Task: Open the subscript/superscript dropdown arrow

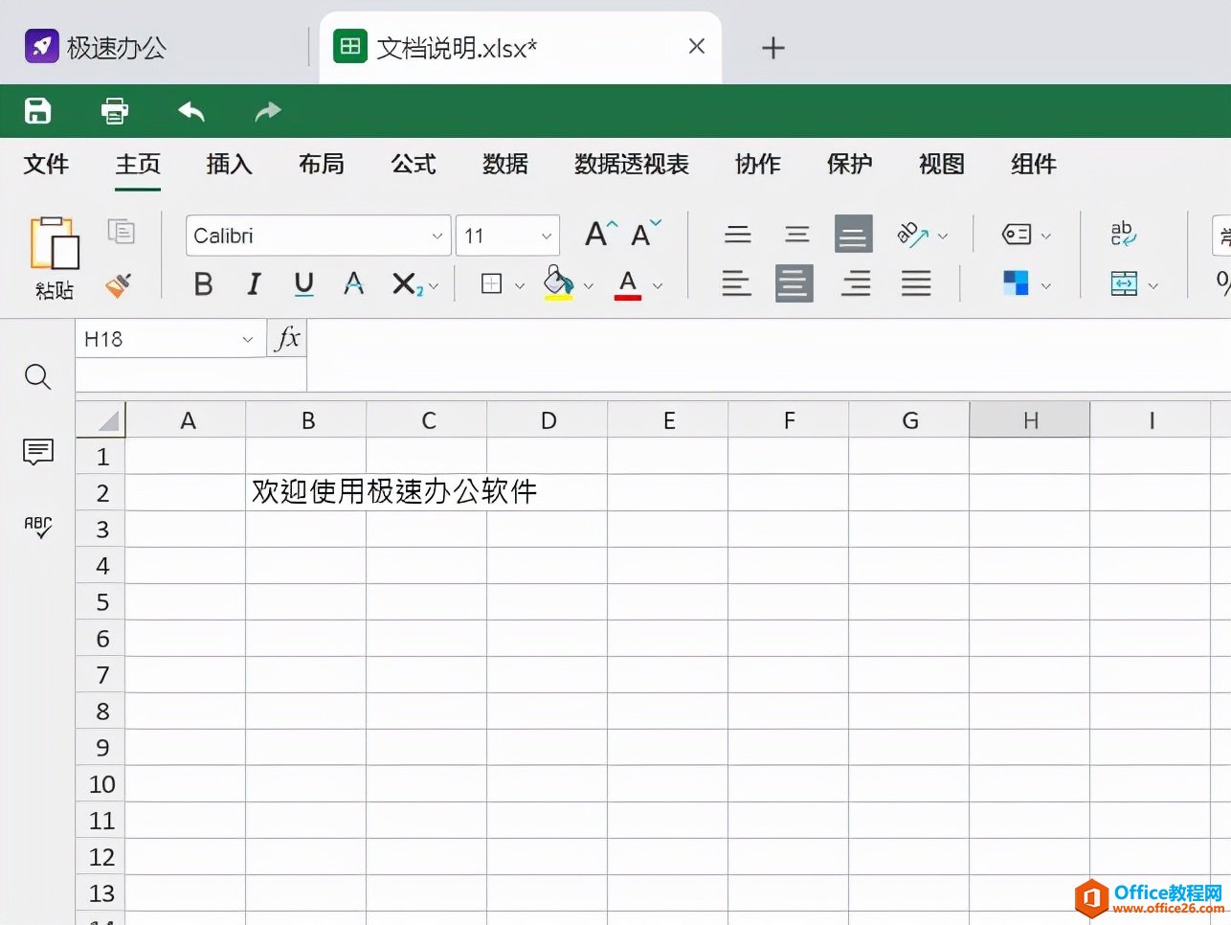Action: (x=434, y=285)
